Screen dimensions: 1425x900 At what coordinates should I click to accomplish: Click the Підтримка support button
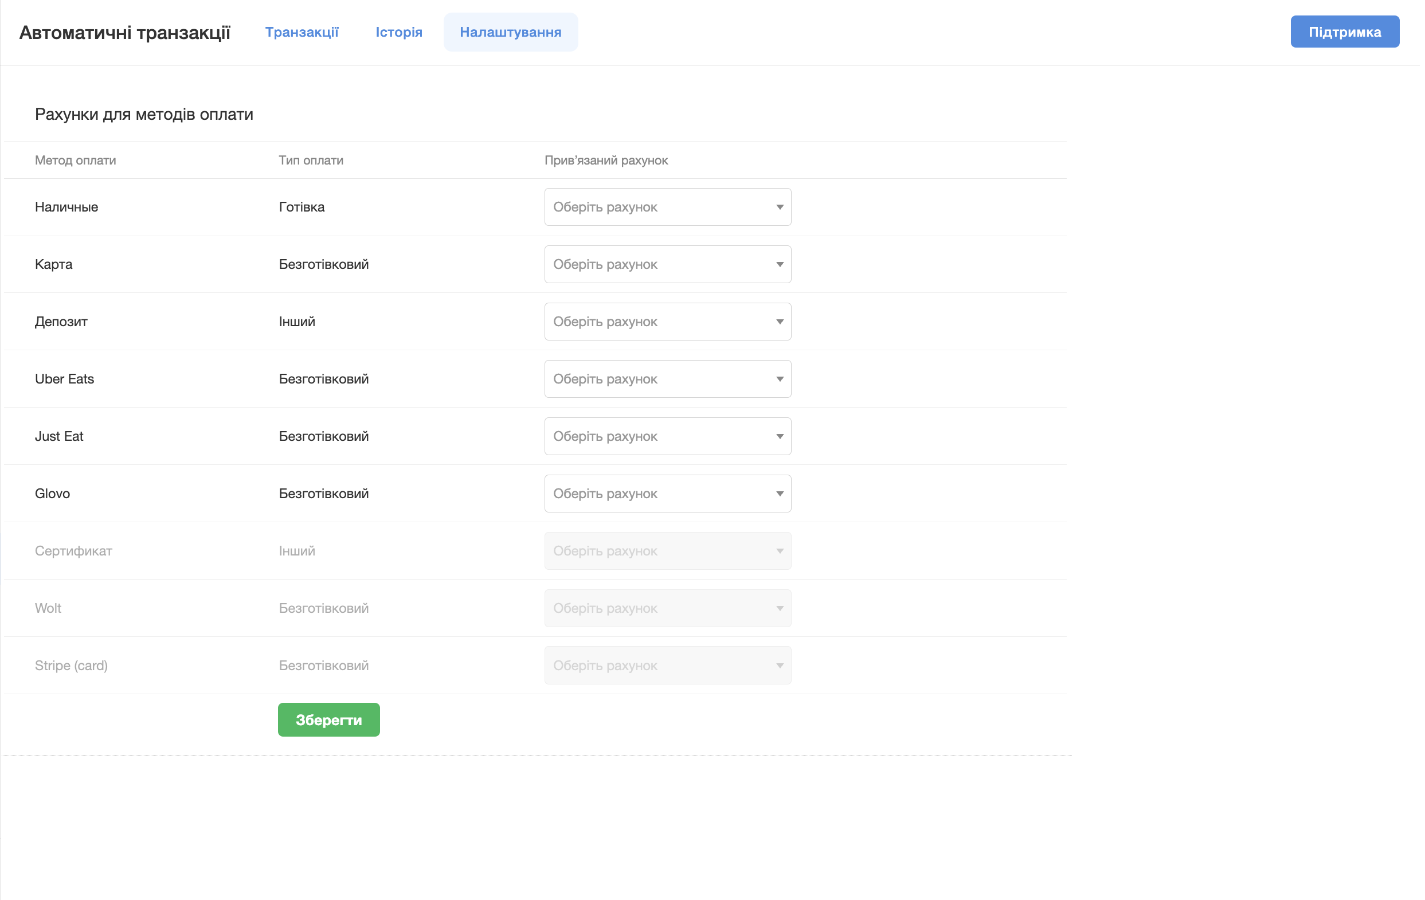1344,32
